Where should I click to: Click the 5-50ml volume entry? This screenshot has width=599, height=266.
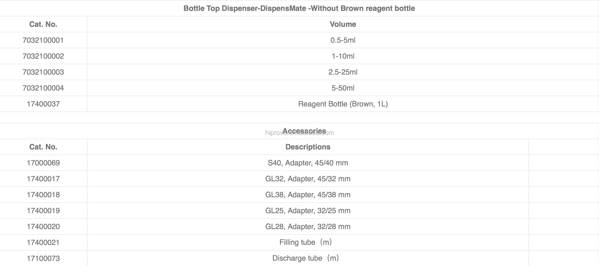pos(343,88)
